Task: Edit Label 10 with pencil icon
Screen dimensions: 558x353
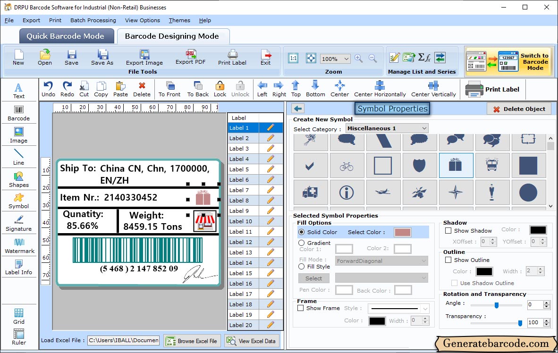Action: tap(271, 221)
